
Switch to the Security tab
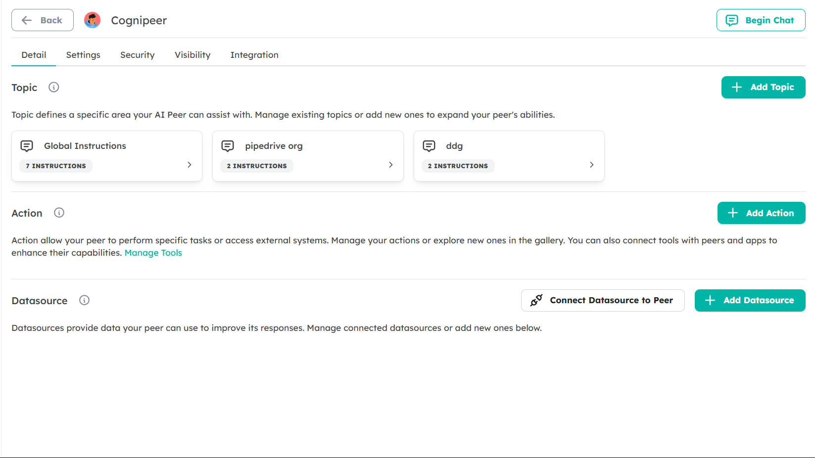coord(137,54)
